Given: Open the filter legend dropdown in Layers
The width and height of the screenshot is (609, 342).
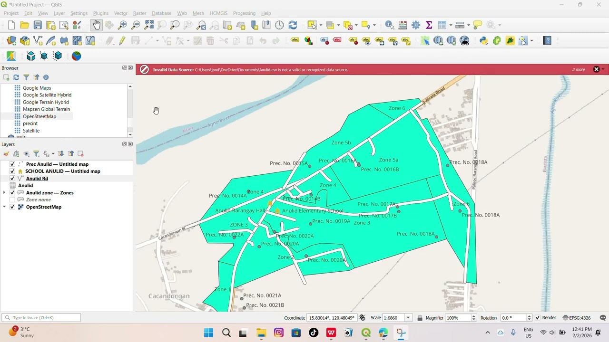Looking at the screenshot, I should 36,154.
